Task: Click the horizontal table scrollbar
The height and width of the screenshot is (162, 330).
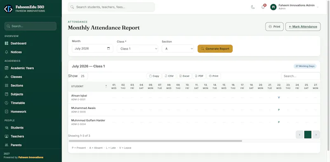Action: (156, 141)
